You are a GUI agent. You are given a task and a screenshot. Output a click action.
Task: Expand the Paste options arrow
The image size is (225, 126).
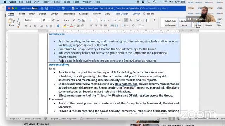(x=15, y=20)
